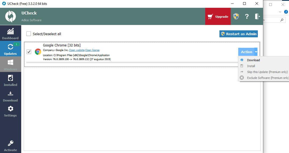The height and width of the screenshot is (153, 289).
Task: Minimize the UCheck window
Action: pyautogui.click(x=232, y=4)
